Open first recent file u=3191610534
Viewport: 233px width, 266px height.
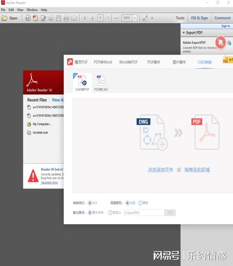(x=45, y=107)
